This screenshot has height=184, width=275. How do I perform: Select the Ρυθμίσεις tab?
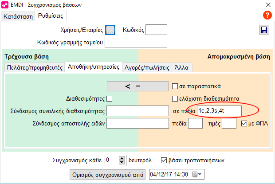pos(51,16)
